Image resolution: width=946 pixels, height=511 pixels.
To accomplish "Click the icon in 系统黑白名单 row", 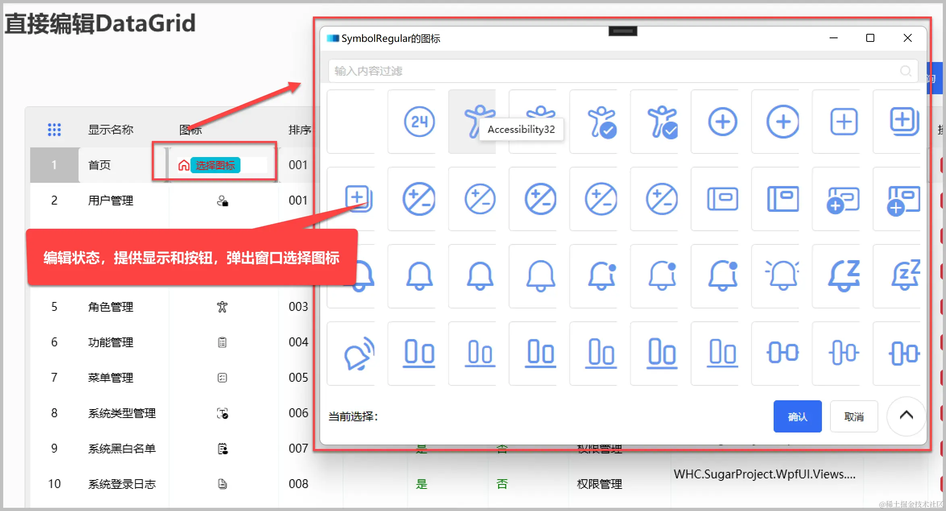I will [x=222, y=449].
